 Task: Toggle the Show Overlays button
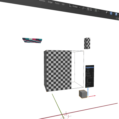click(116, 14)
